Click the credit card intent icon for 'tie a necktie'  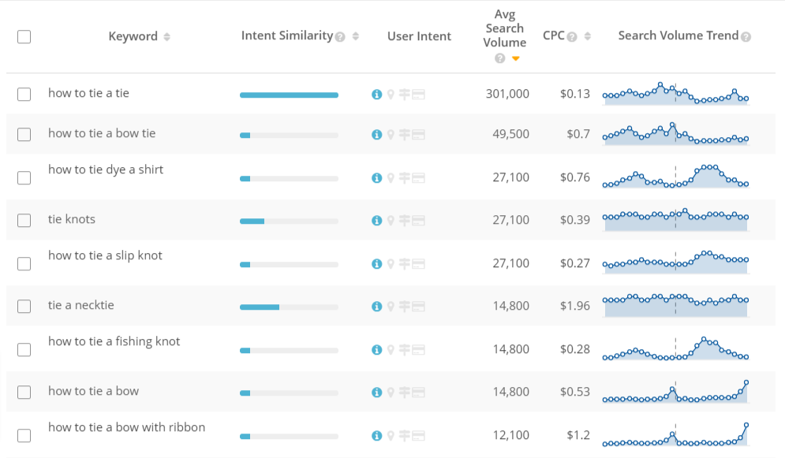[x=418, y=307]
